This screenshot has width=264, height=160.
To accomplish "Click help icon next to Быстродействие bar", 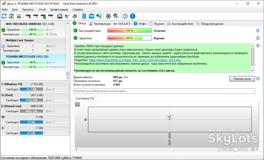I will click(x=258, y=31).
